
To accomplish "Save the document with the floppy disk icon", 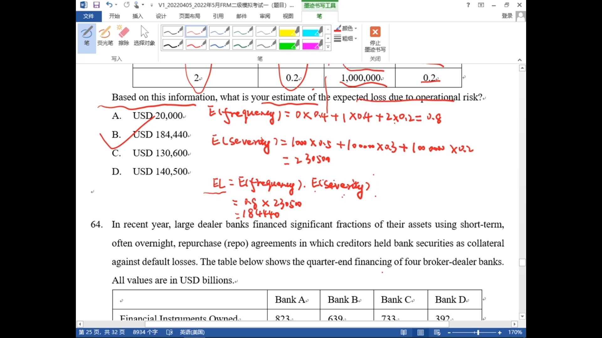I will tap(96, 5).
